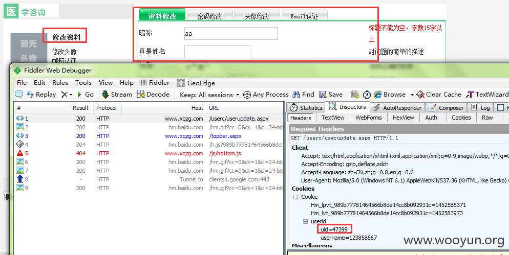Open the Fiddler book menu item

155,83
